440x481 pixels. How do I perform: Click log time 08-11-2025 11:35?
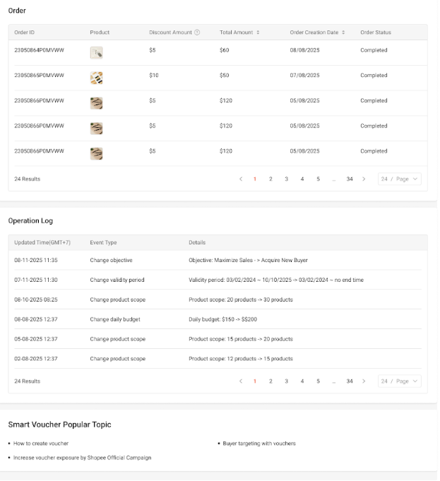pyautogui.click(x=36, y=260)
